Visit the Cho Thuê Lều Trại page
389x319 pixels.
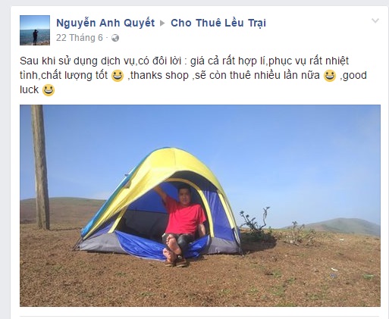pyautogui.click(x=218, y=23)
